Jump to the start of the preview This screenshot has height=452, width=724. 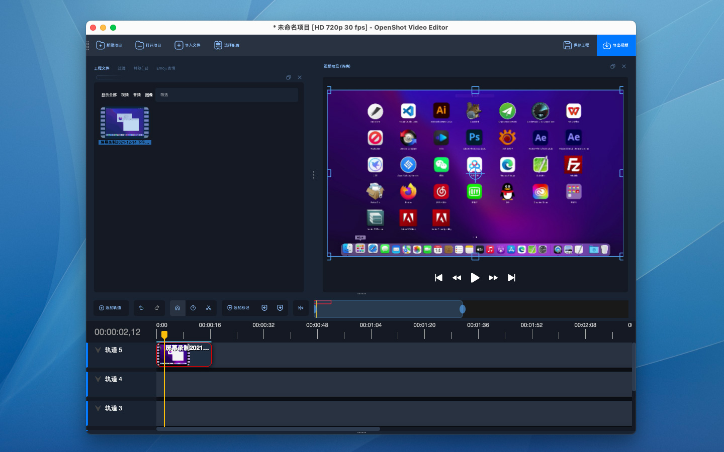438,278
